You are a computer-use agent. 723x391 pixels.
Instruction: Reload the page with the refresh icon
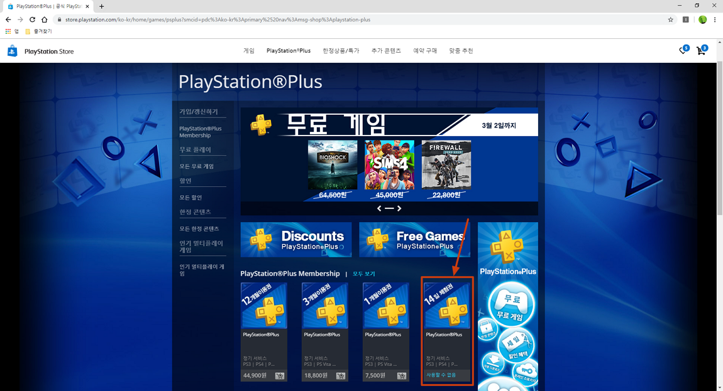pyautogui.click(x=32, y=19)
